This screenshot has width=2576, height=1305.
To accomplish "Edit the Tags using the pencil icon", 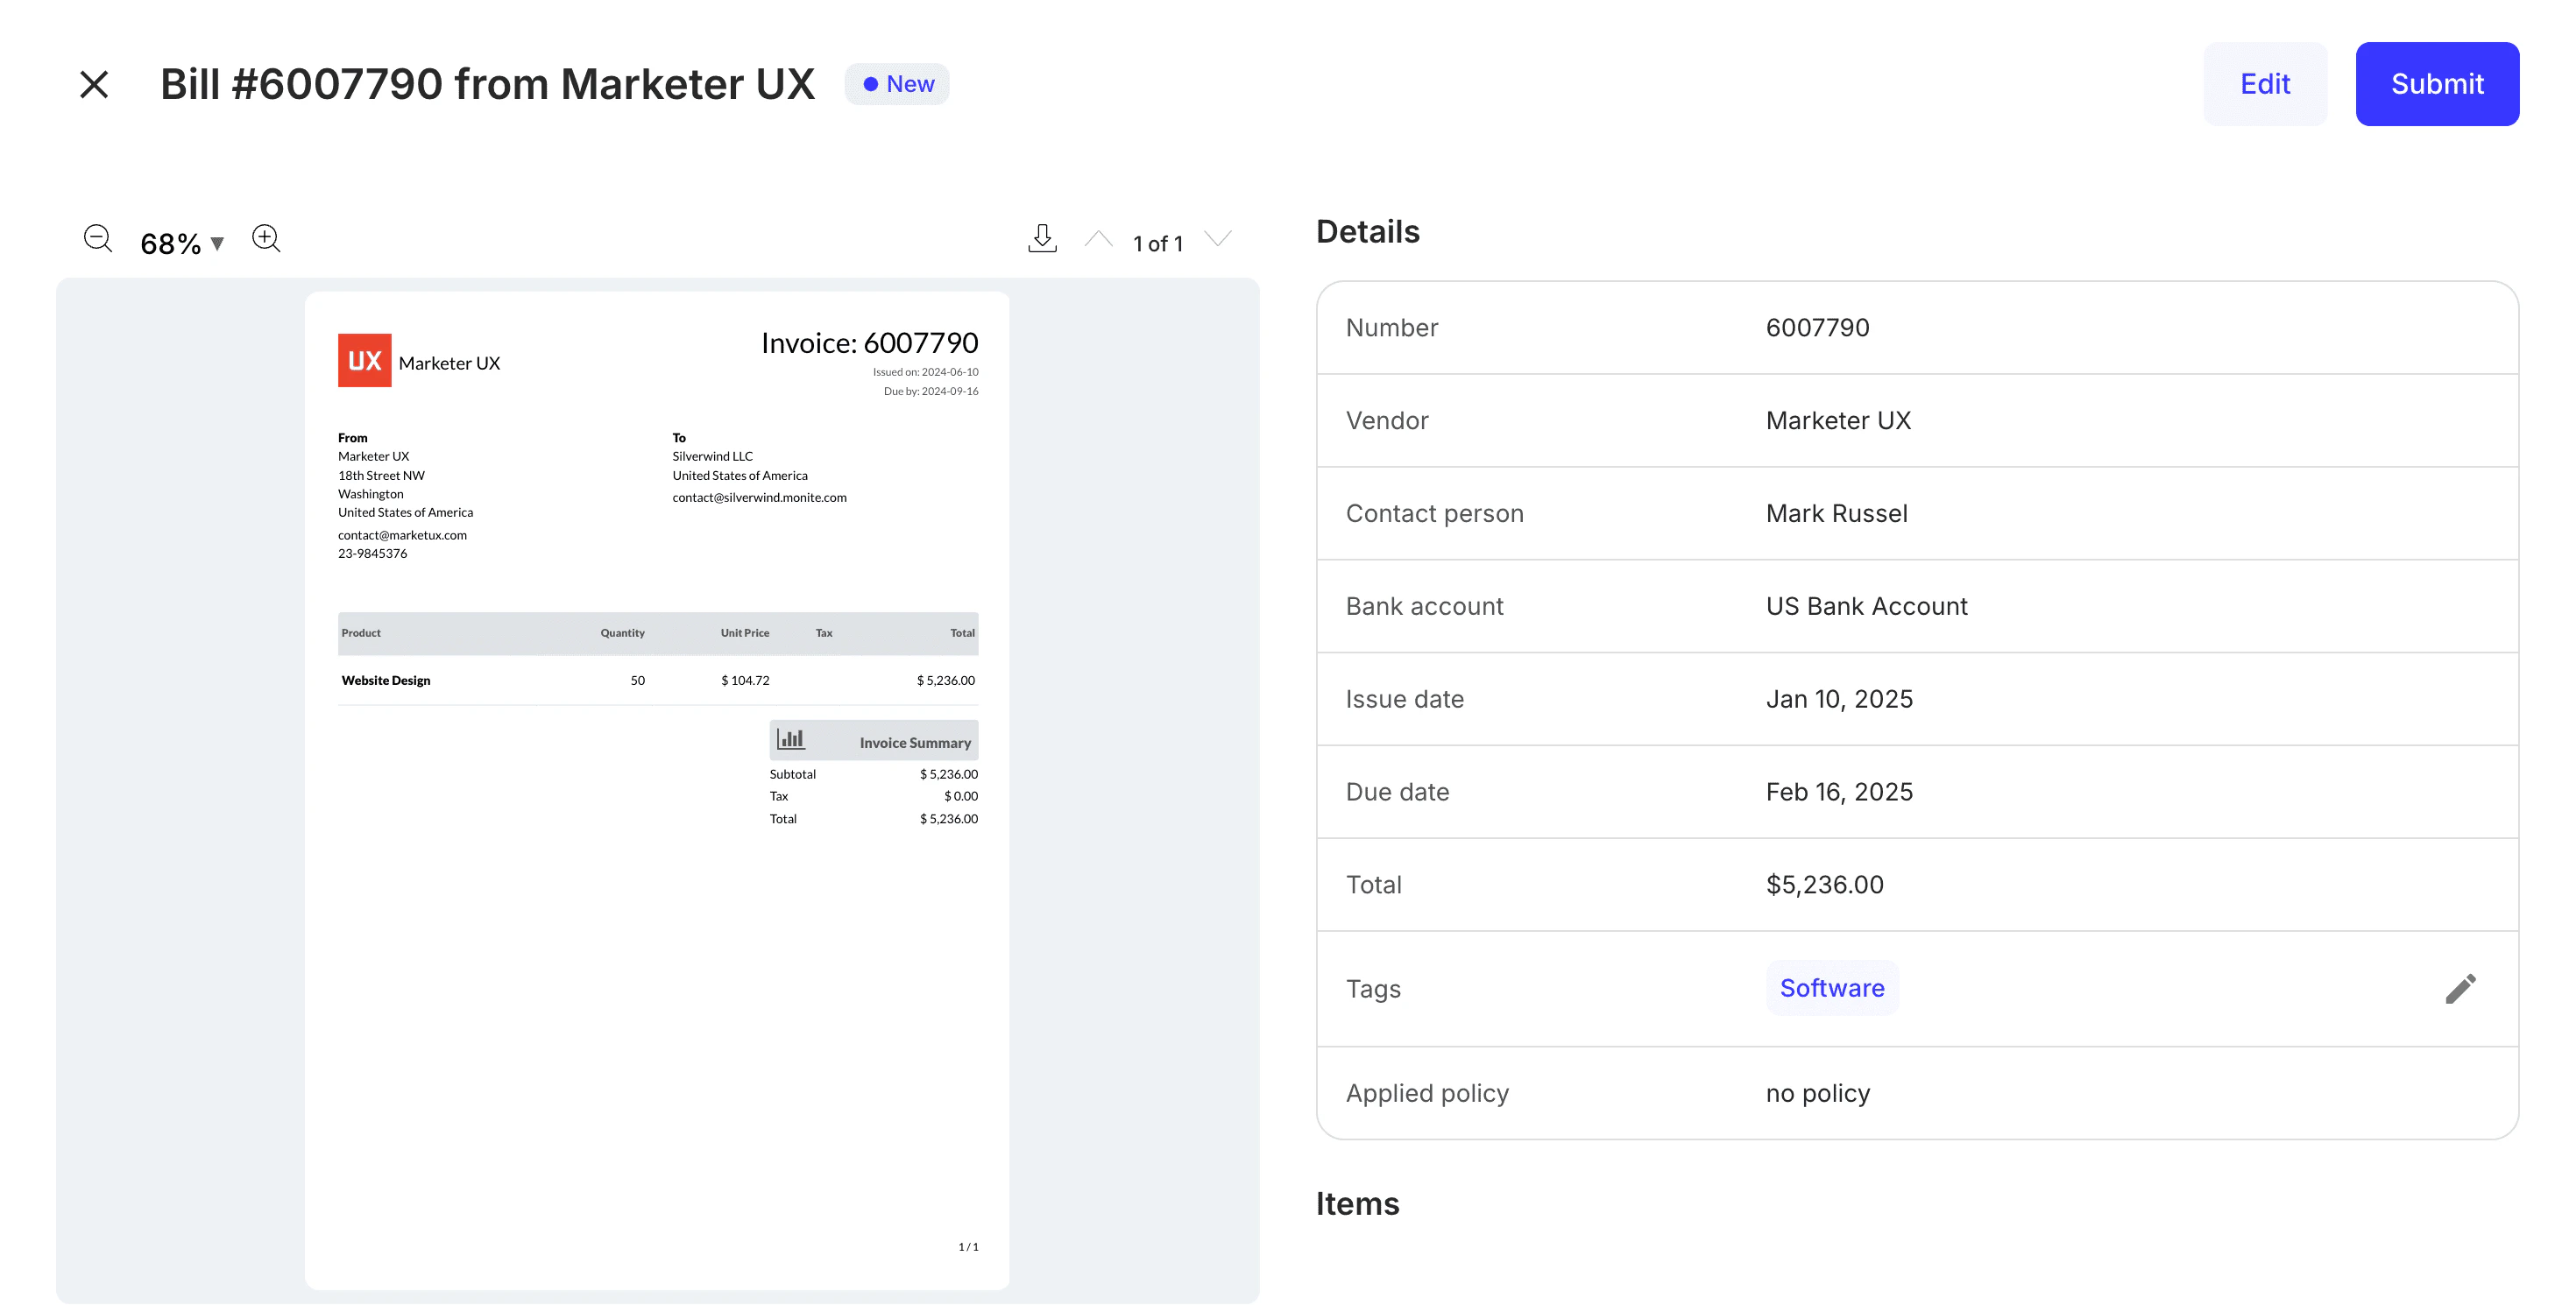I will click(2460, 987).
